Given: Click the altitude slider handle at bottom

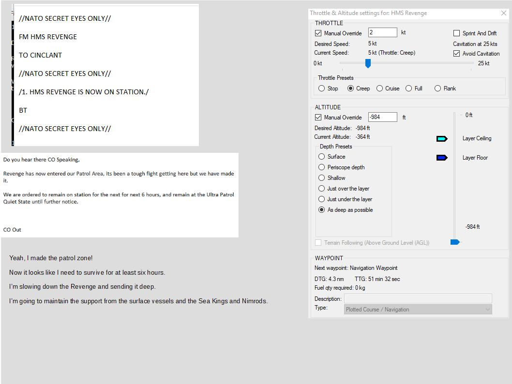Looking at the screenshot, I should click(x=455, y=242).
